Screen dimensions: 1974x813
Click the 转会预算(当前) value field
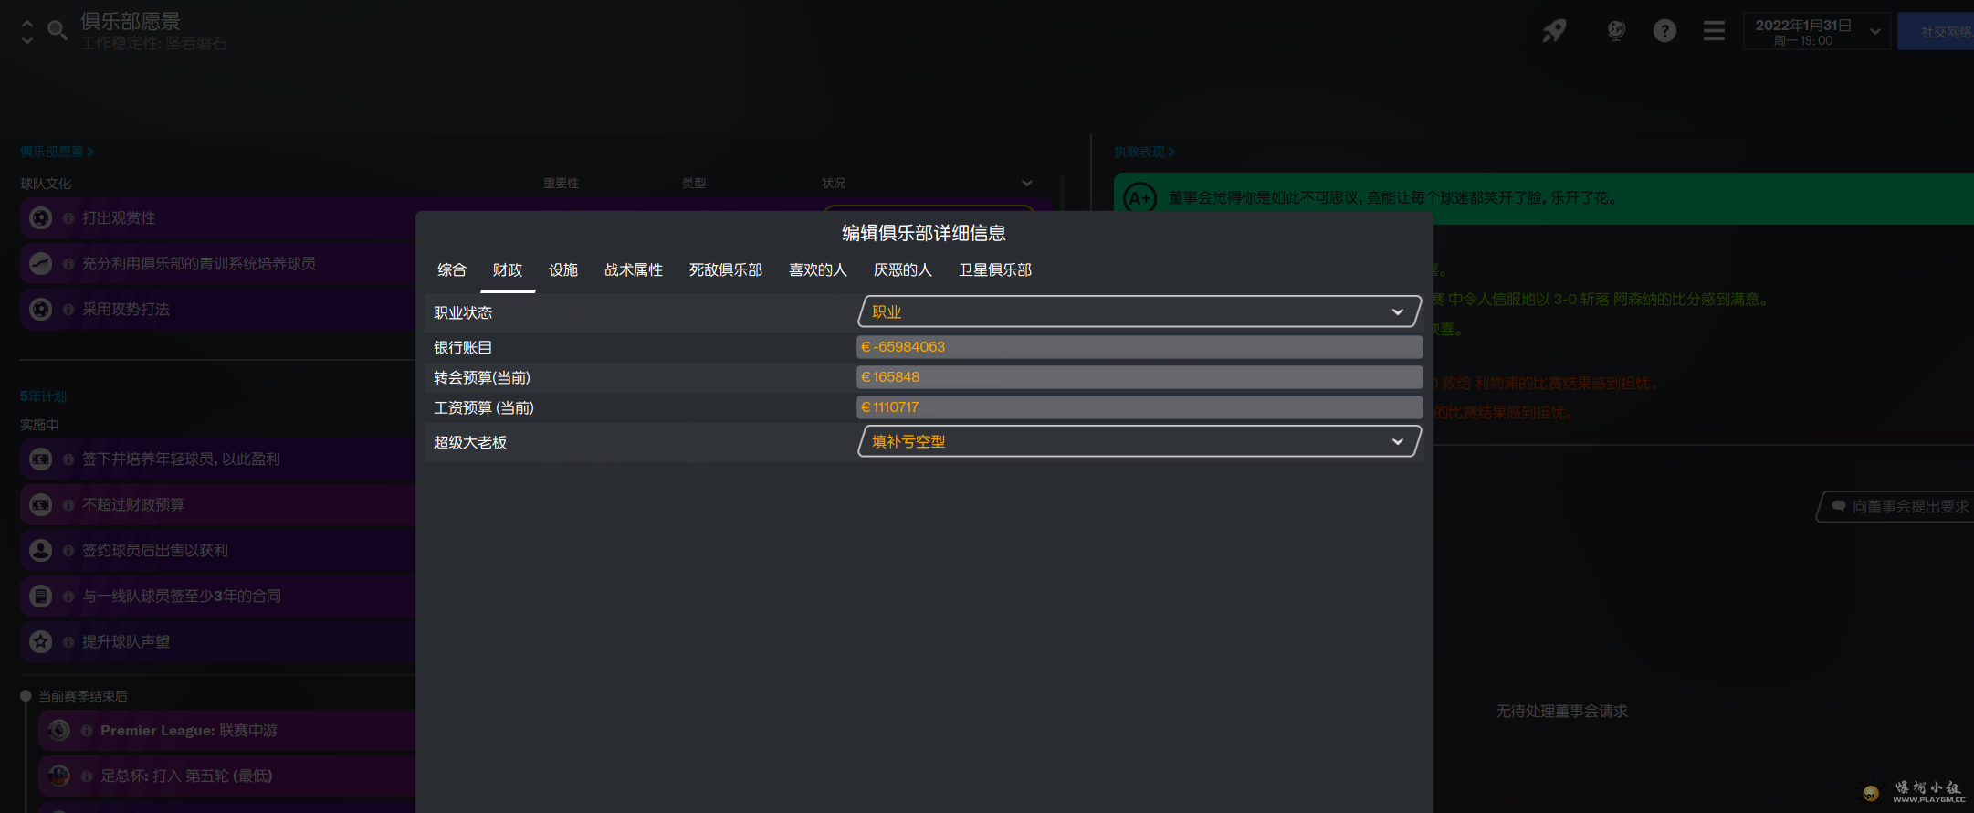[x=1139, y=377]
